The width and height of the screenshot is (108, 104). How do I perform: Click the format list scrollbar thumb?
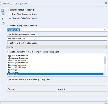coord(105,61)
